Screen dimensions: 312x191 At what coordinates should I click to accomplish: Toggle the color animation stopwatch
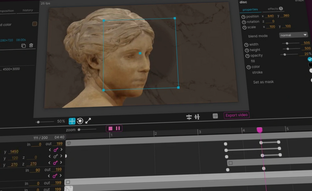(249, 67)
